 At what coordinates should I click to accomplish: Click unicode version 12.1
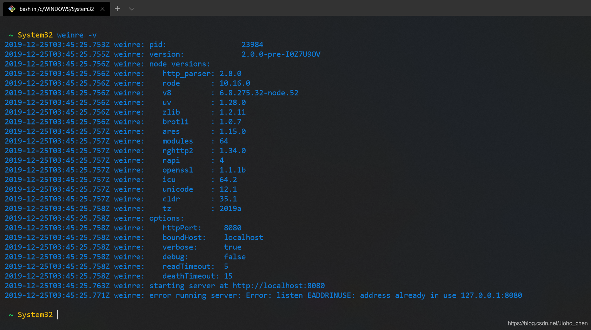pos(228,189)
